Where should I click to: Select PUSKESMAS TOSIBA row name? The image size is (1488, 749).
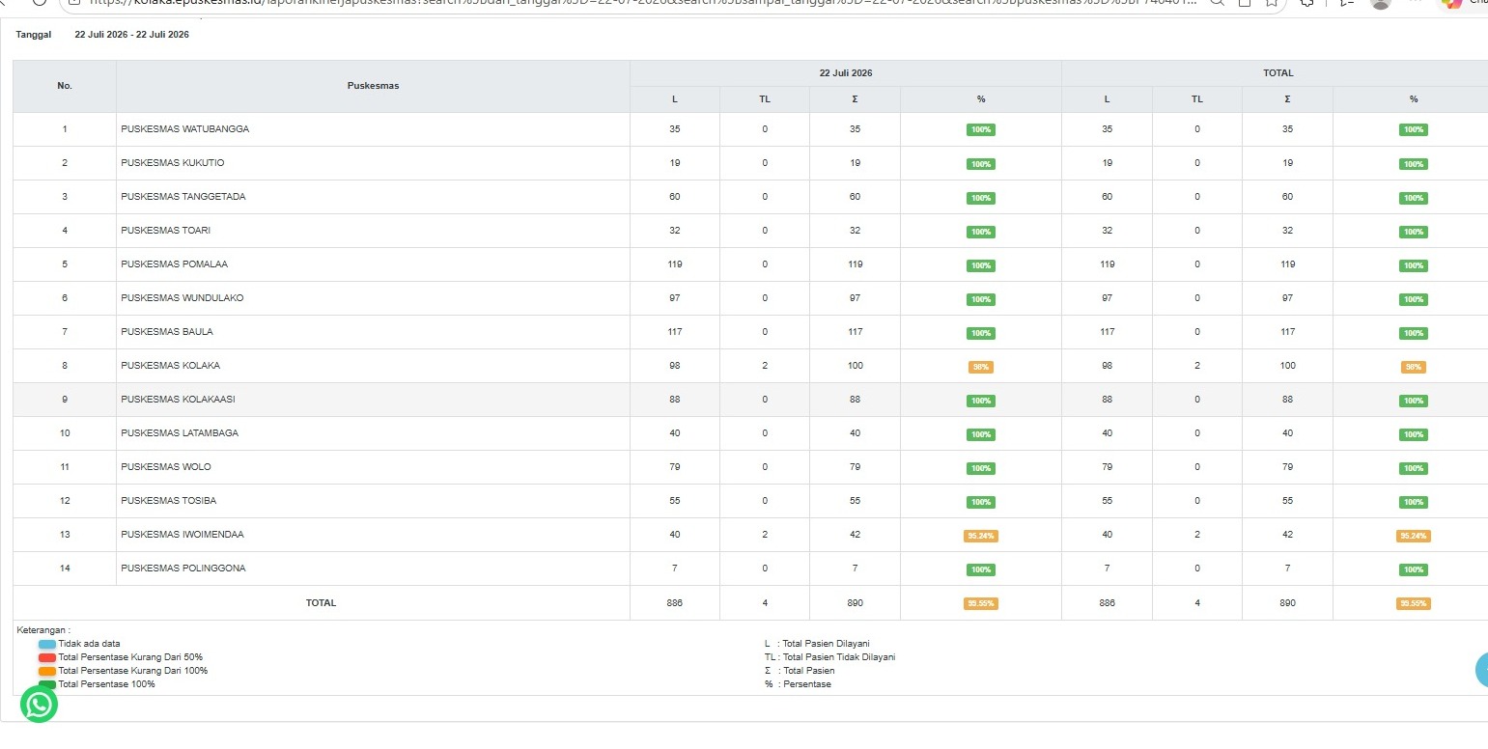pos(169,501)
